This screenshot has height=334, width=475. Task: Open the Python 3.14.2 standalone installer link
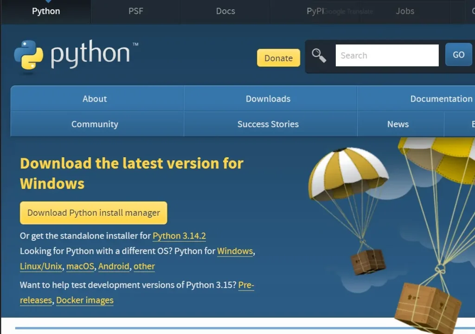179,236
